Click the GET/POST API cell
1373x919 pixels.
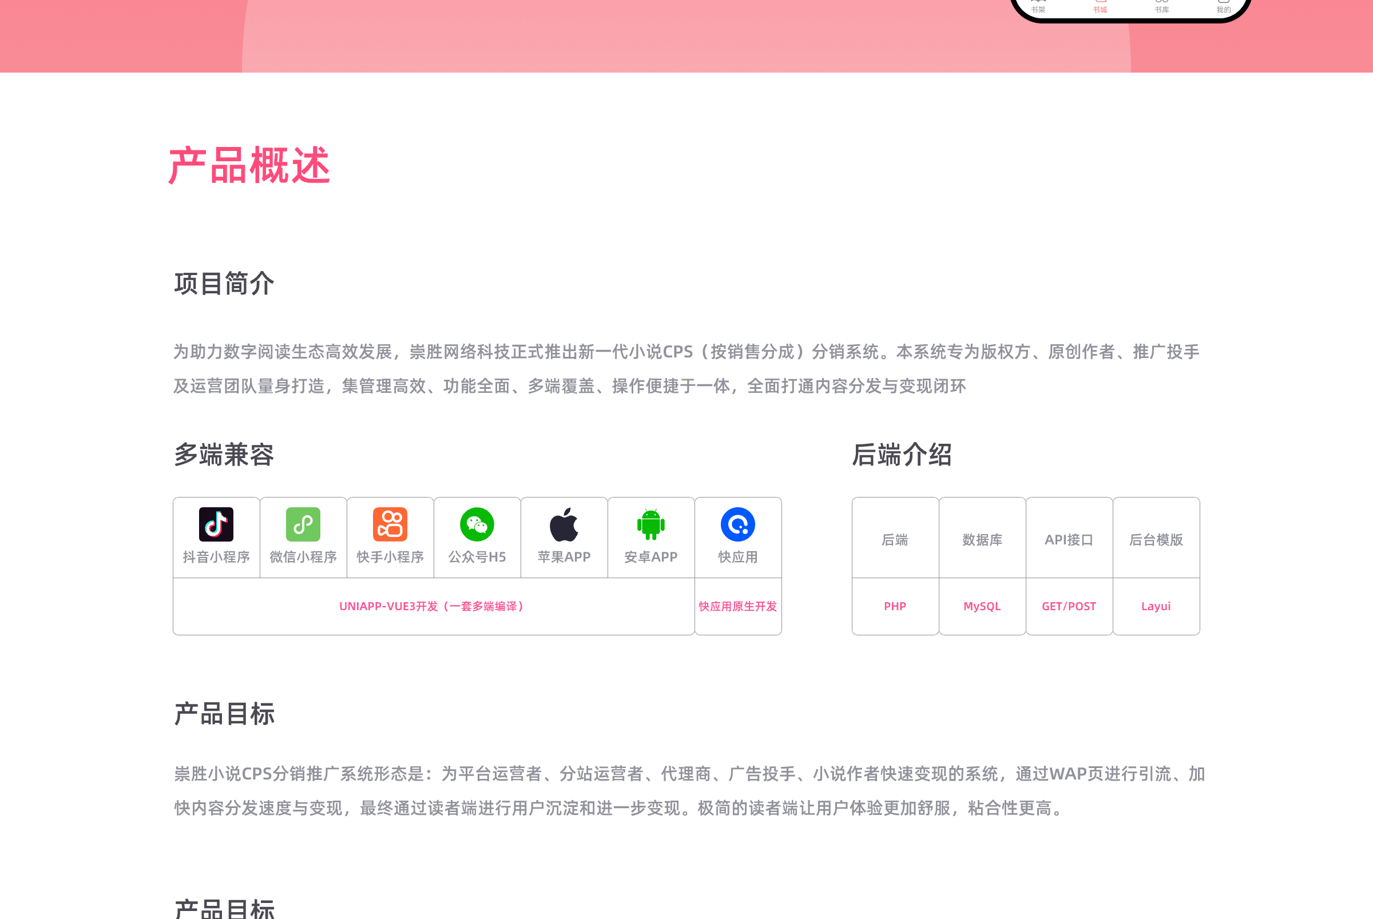point(1069,606)
